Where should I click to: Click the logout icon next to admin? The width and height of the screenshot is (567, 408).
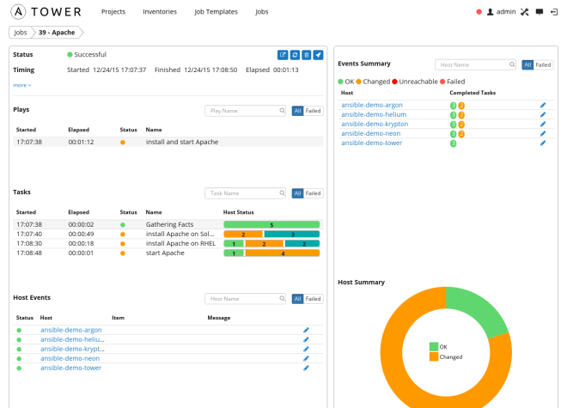pyautogui.click(x=554, y=12)
